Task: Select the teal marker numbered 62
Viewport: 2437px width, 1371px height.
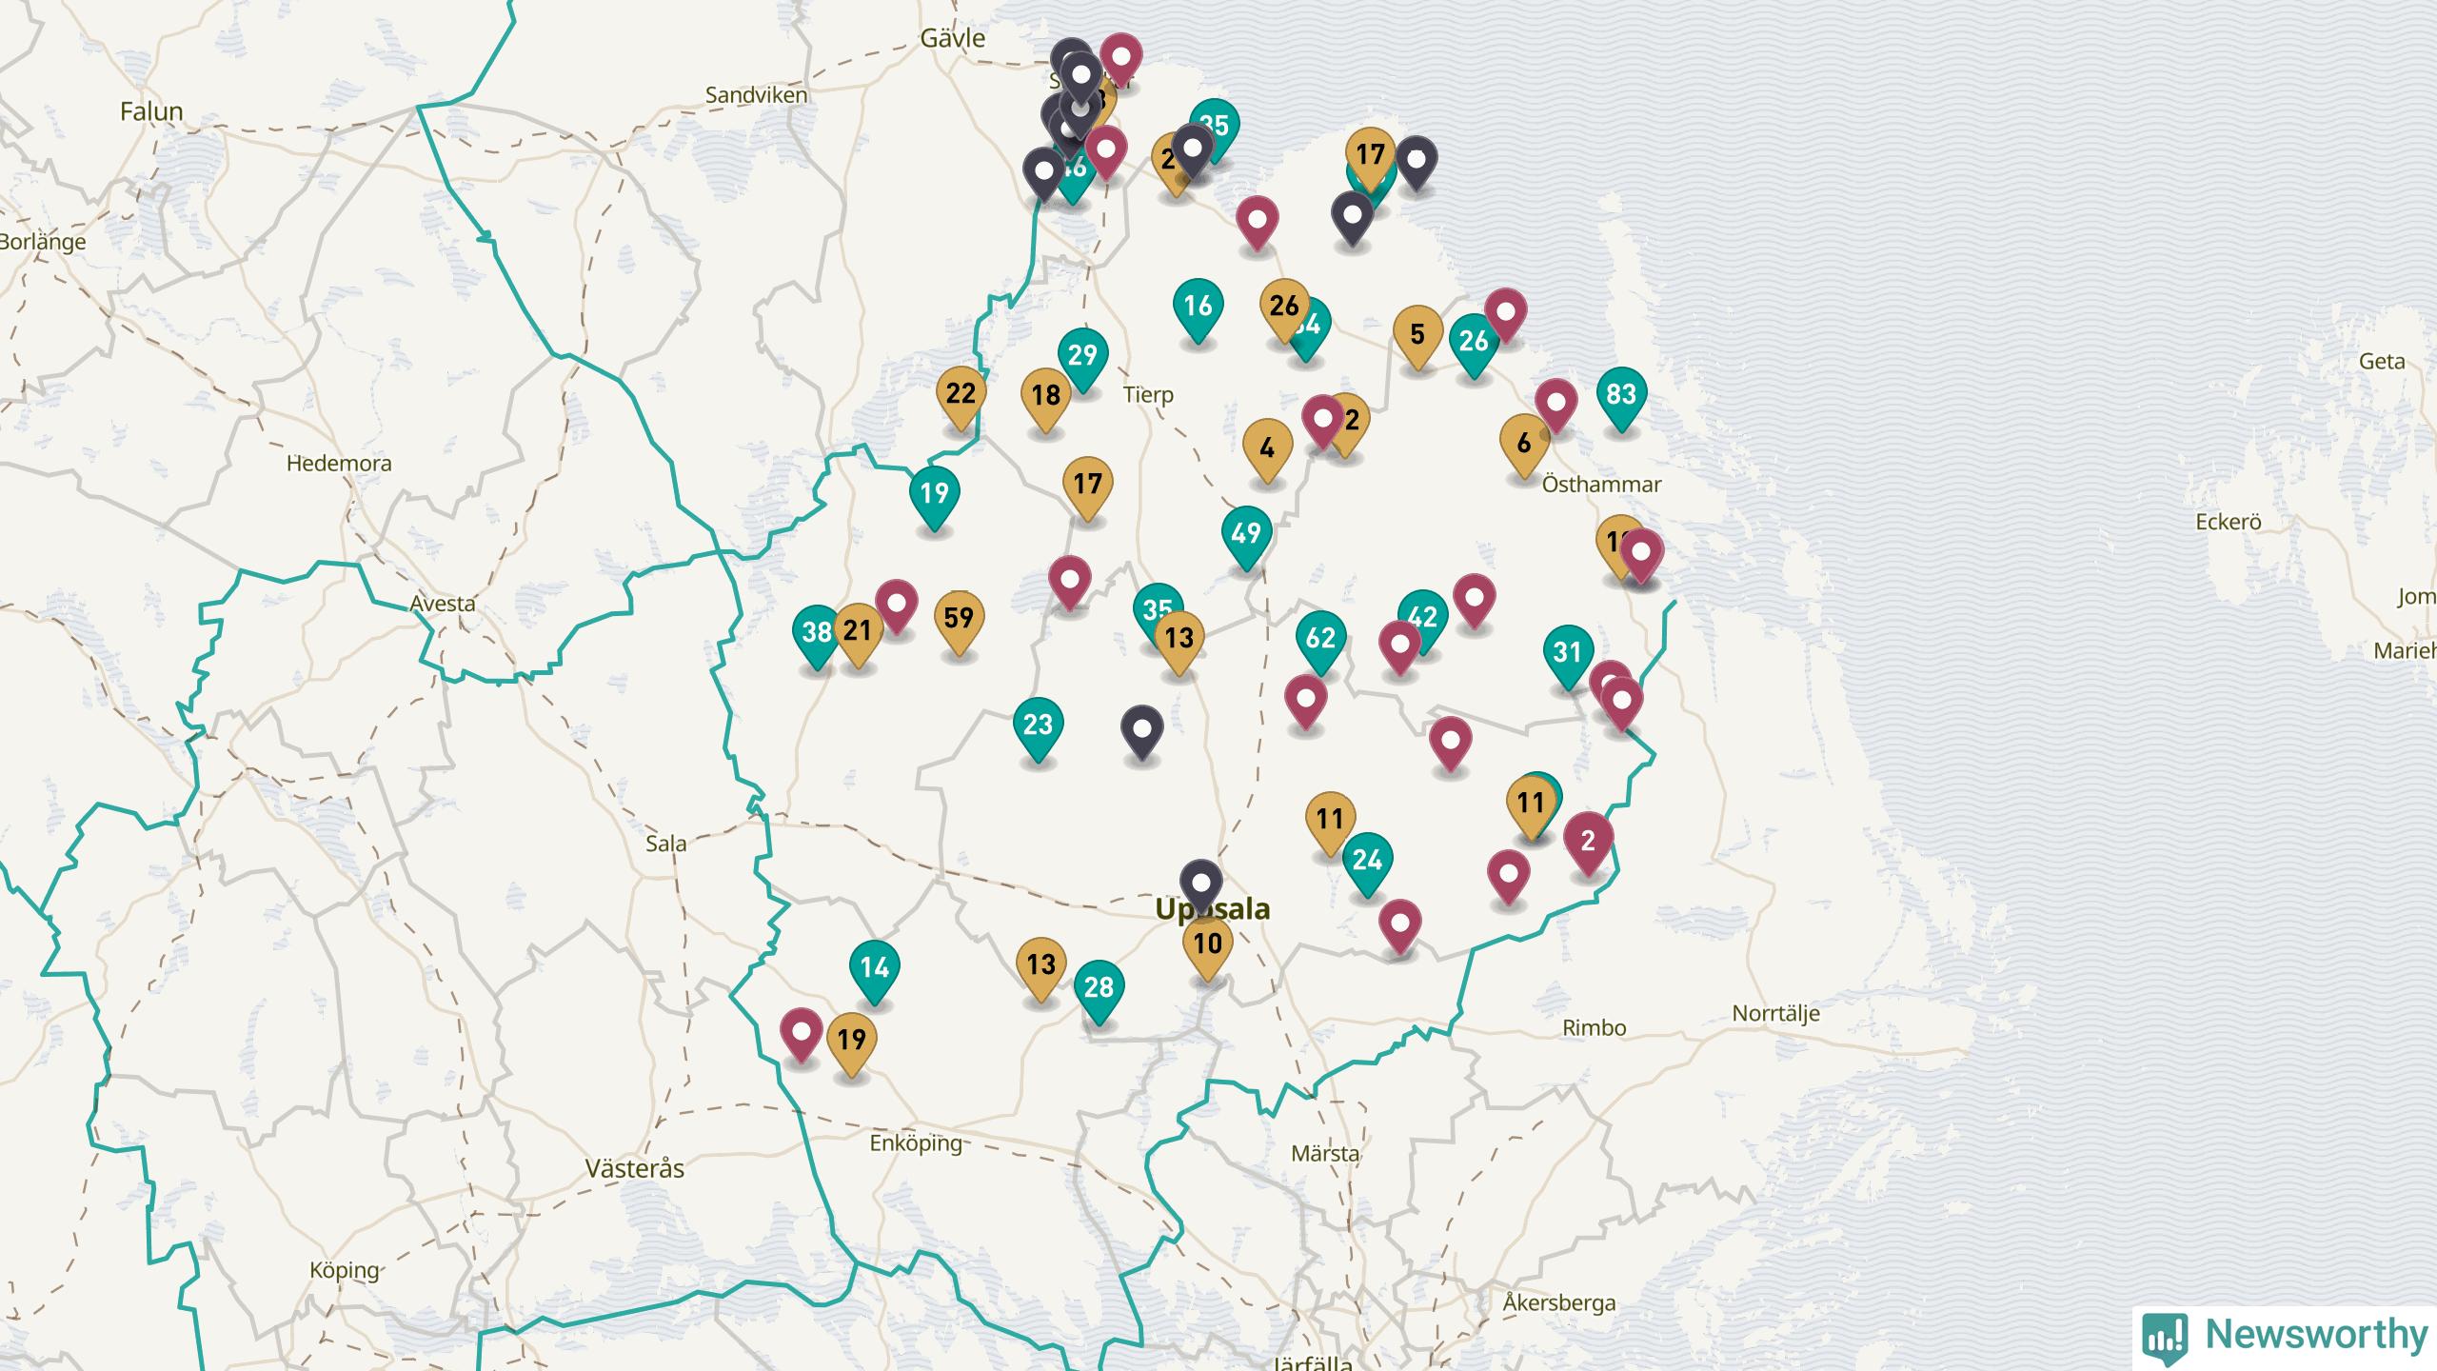Action: click(1320, 639)
